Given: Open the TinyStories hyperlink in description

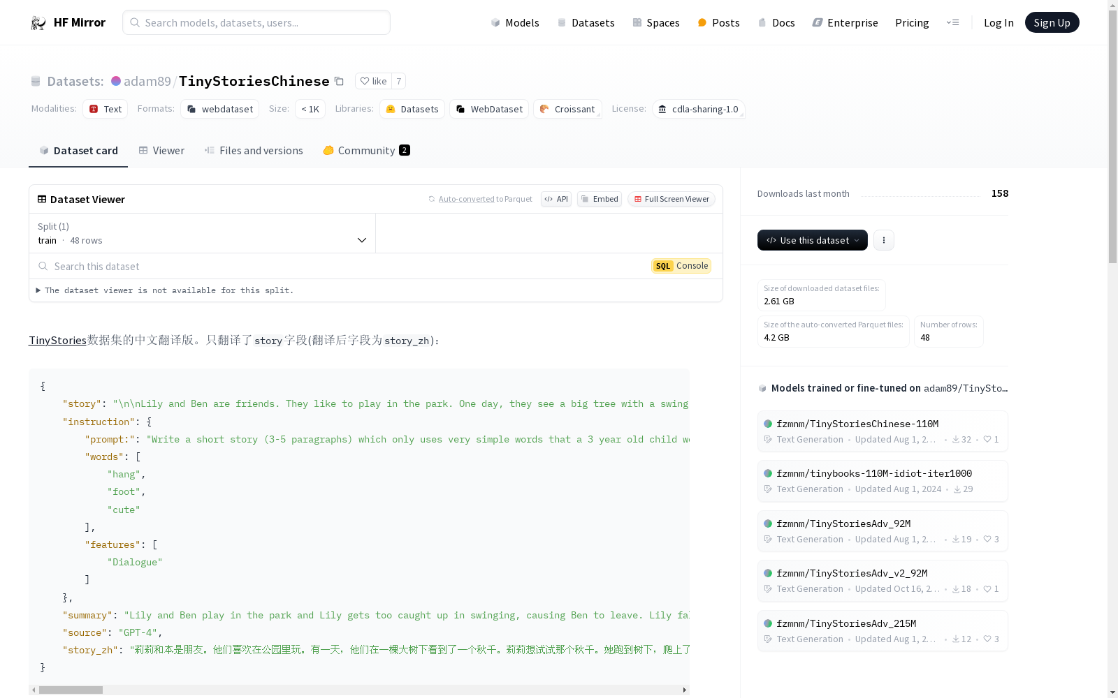Looking at the screenshot, I should click(57, 341).
